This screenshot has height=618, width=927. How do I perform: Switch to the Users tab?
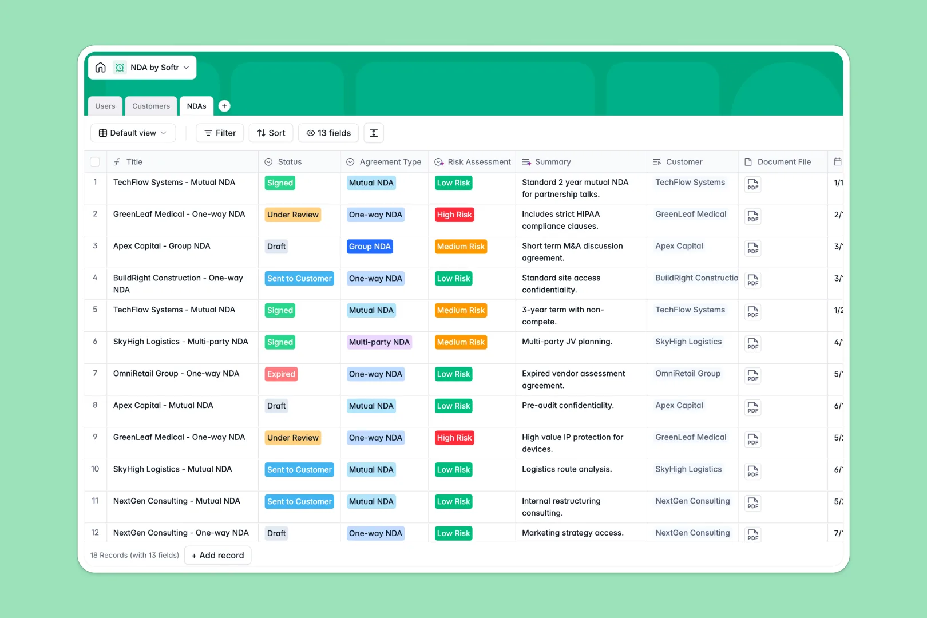[x=105, y=106]
